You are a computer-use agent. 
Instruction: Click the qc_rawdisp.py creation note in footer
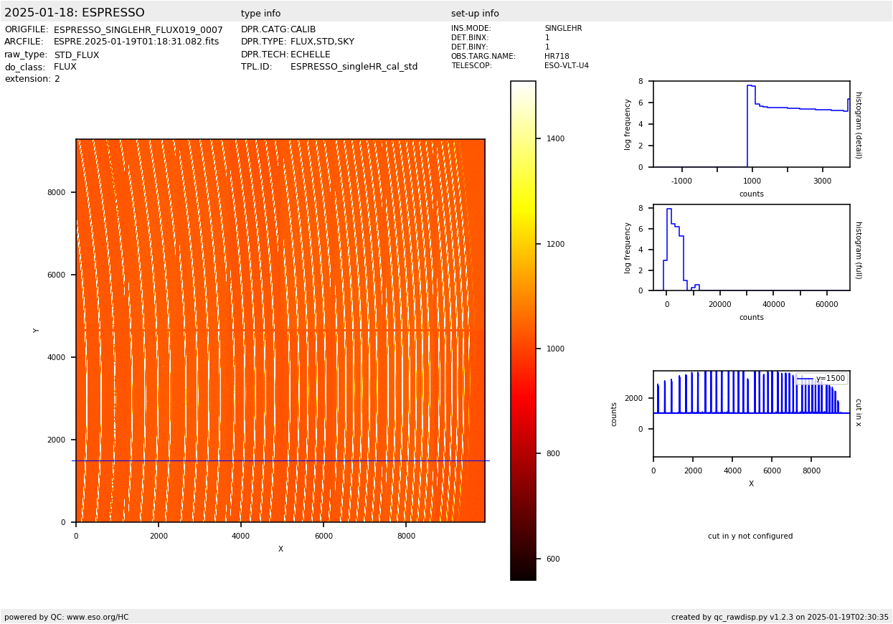780,617
